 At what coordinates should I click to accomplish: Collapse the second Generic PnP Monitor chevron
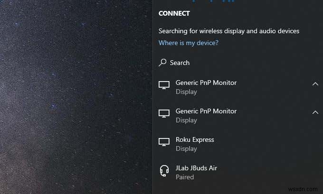pyautogui.click(x=315, y=112)
